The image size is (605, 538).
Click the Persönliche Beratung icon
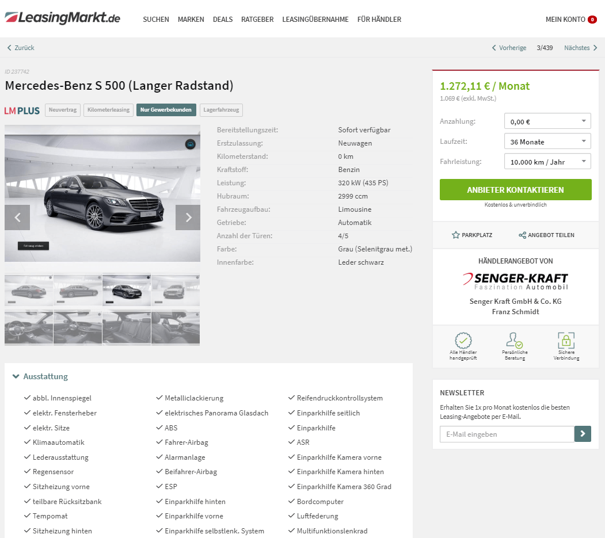tap(515, 341)
